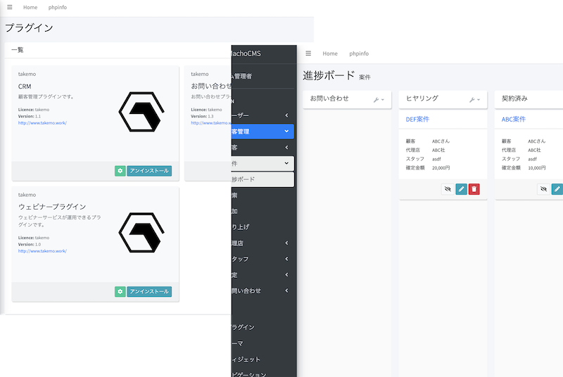Screen dimensions: 563x377
Task: Uninstall the CRM plugin
Action: coord(149,171)
